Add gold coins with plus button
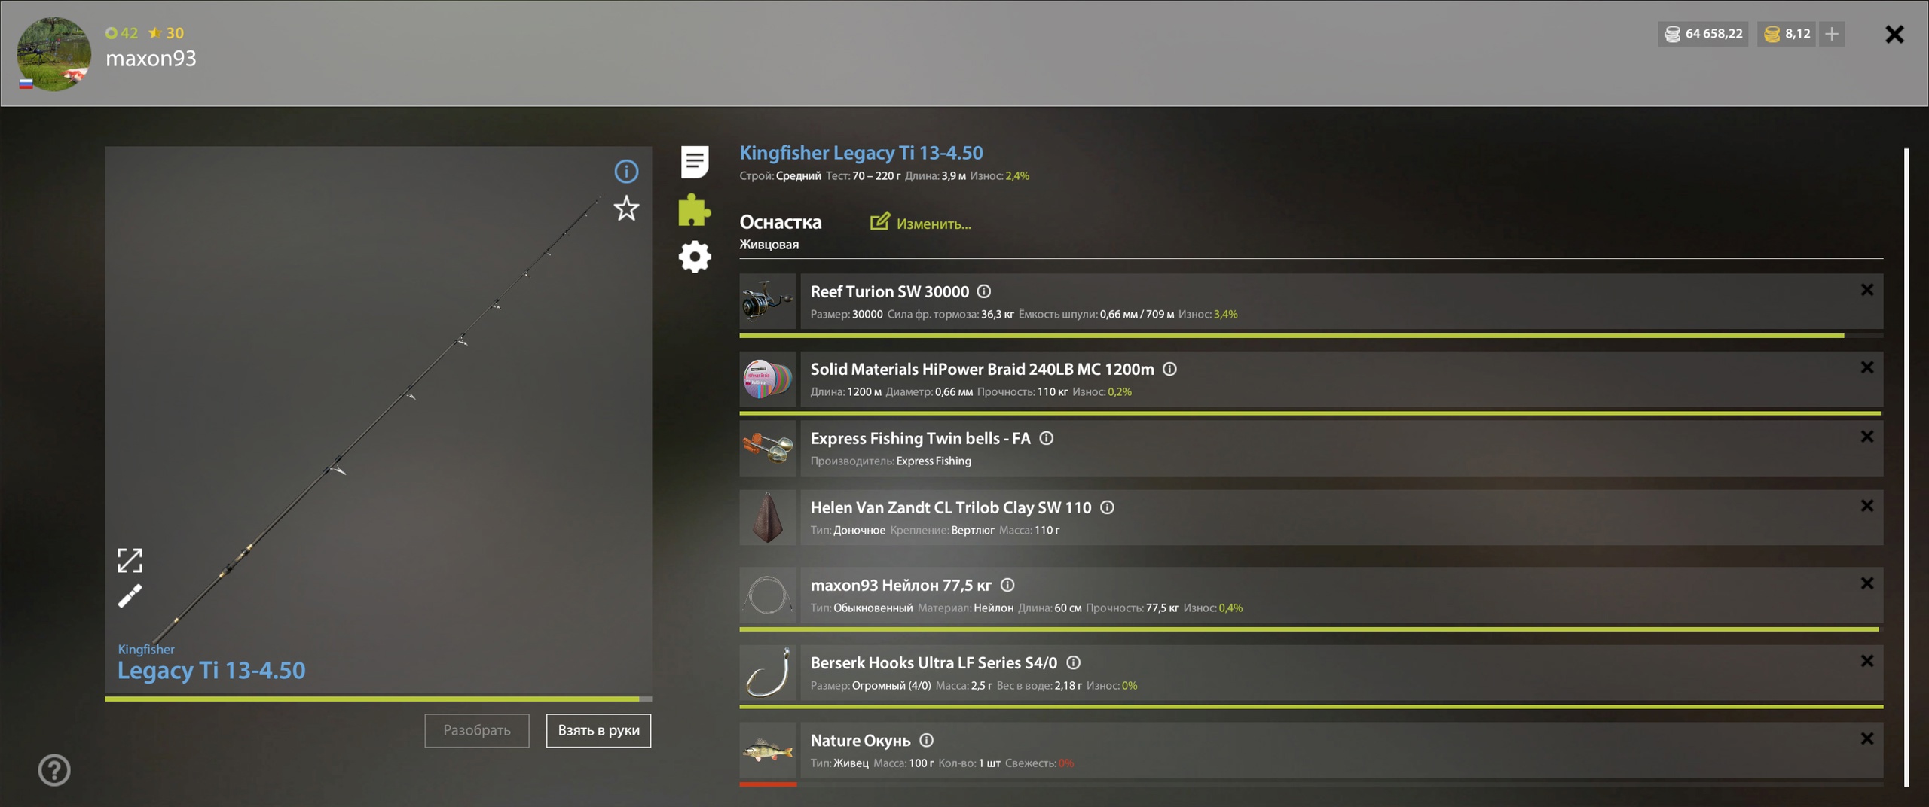 [x=1832, y=34]
